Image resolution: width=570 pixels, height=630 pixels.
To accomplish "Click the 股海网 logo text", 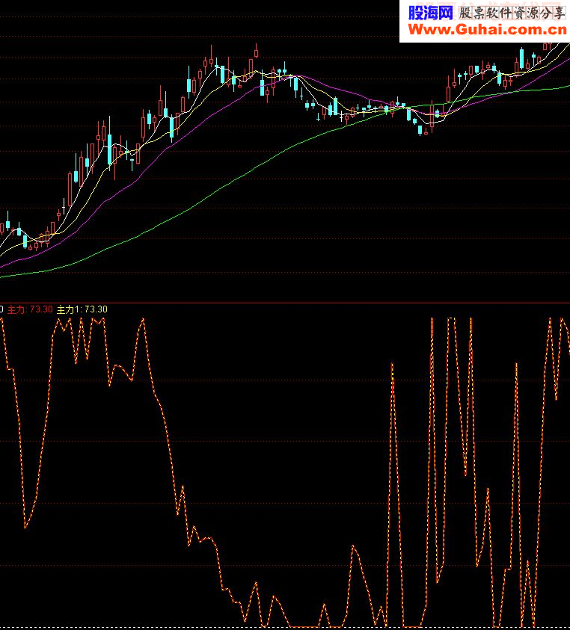I will pyautogui.click(x=431, y=13).
